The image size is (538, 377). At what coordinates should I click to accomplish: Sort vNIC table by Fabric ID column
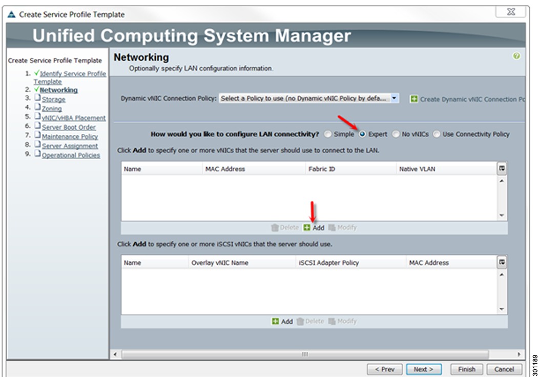click(x=350, y=169)
